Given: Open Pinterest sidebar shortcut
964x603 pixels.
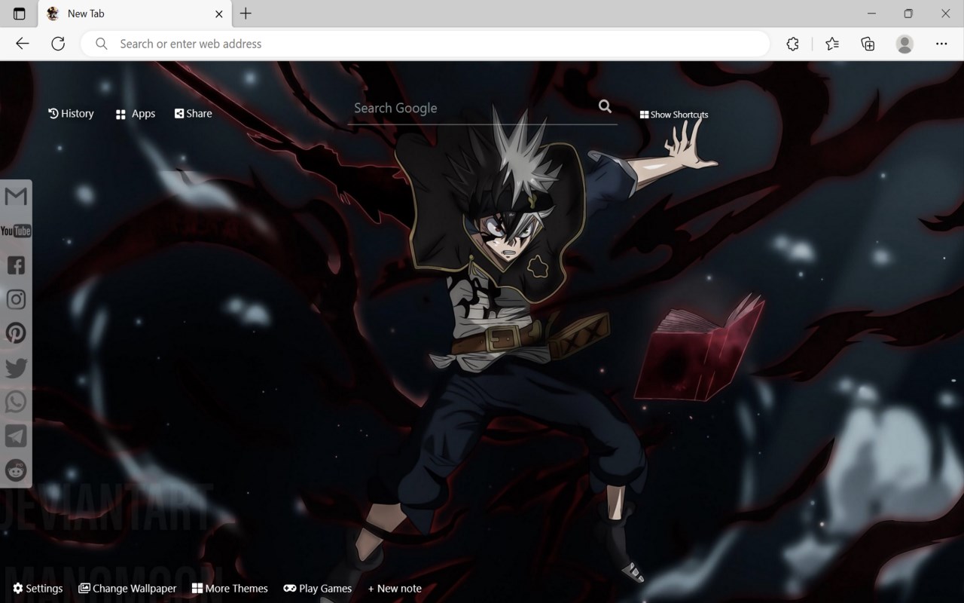Looking at the screenshot, I should (16, 333).
